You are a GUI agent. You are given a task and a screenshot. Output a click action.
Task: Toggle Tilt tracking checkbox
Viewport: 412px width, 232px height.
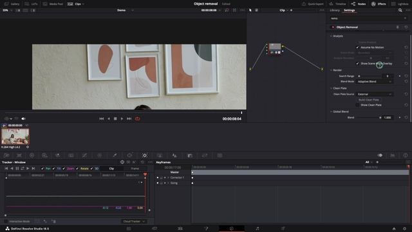(x=53, y=169)
